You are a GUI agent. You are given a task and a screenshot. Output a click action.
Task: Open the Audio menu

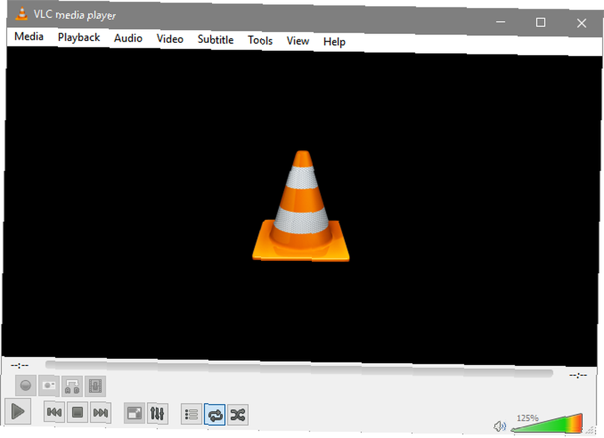click(128, 38)
